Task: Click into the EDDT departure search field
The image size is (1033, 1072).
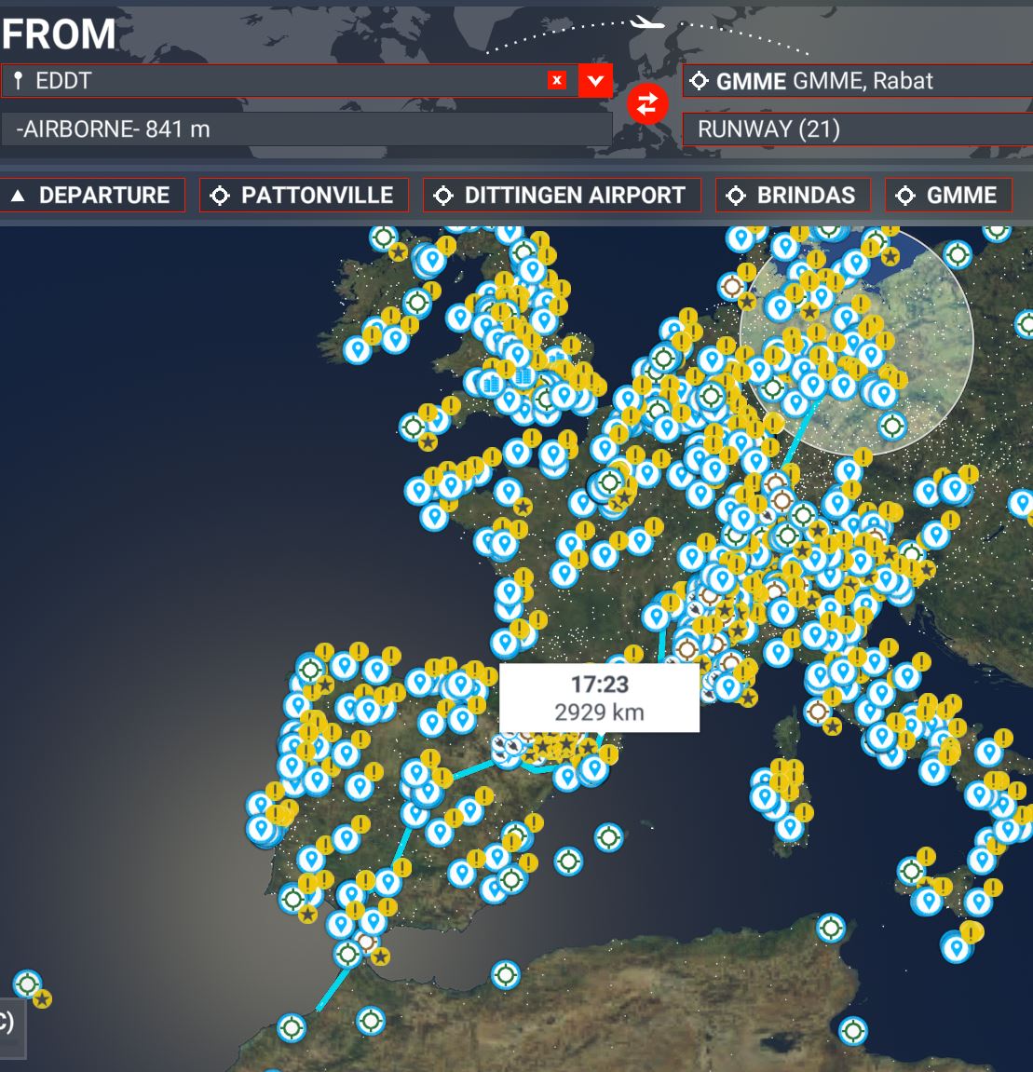Action: click(x=279, y=81)
